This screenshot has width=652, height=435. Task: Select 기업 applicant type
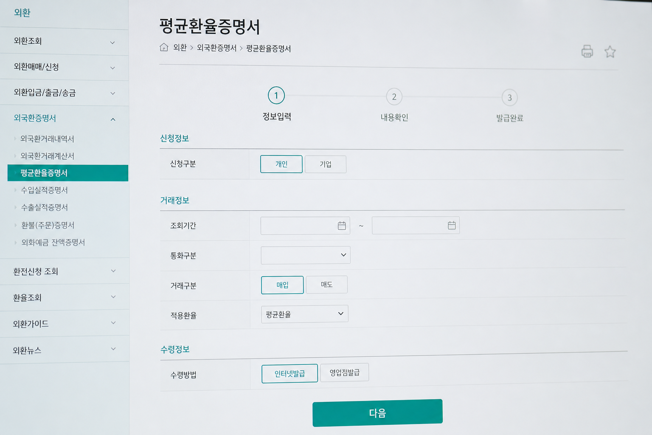pyautogui.click(x=326, y=164)
